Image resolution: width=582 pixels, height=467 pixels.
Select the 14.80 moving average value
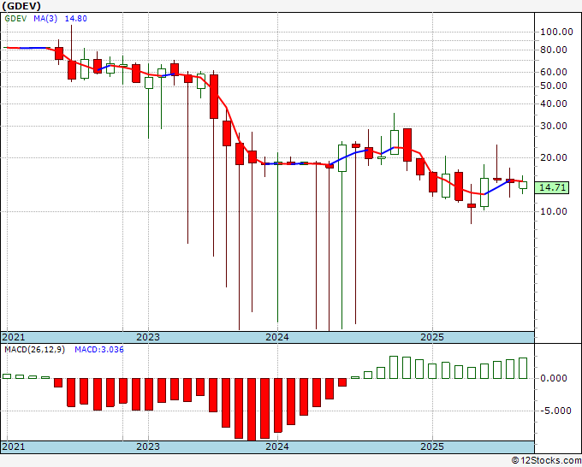[x=76, y=18]
